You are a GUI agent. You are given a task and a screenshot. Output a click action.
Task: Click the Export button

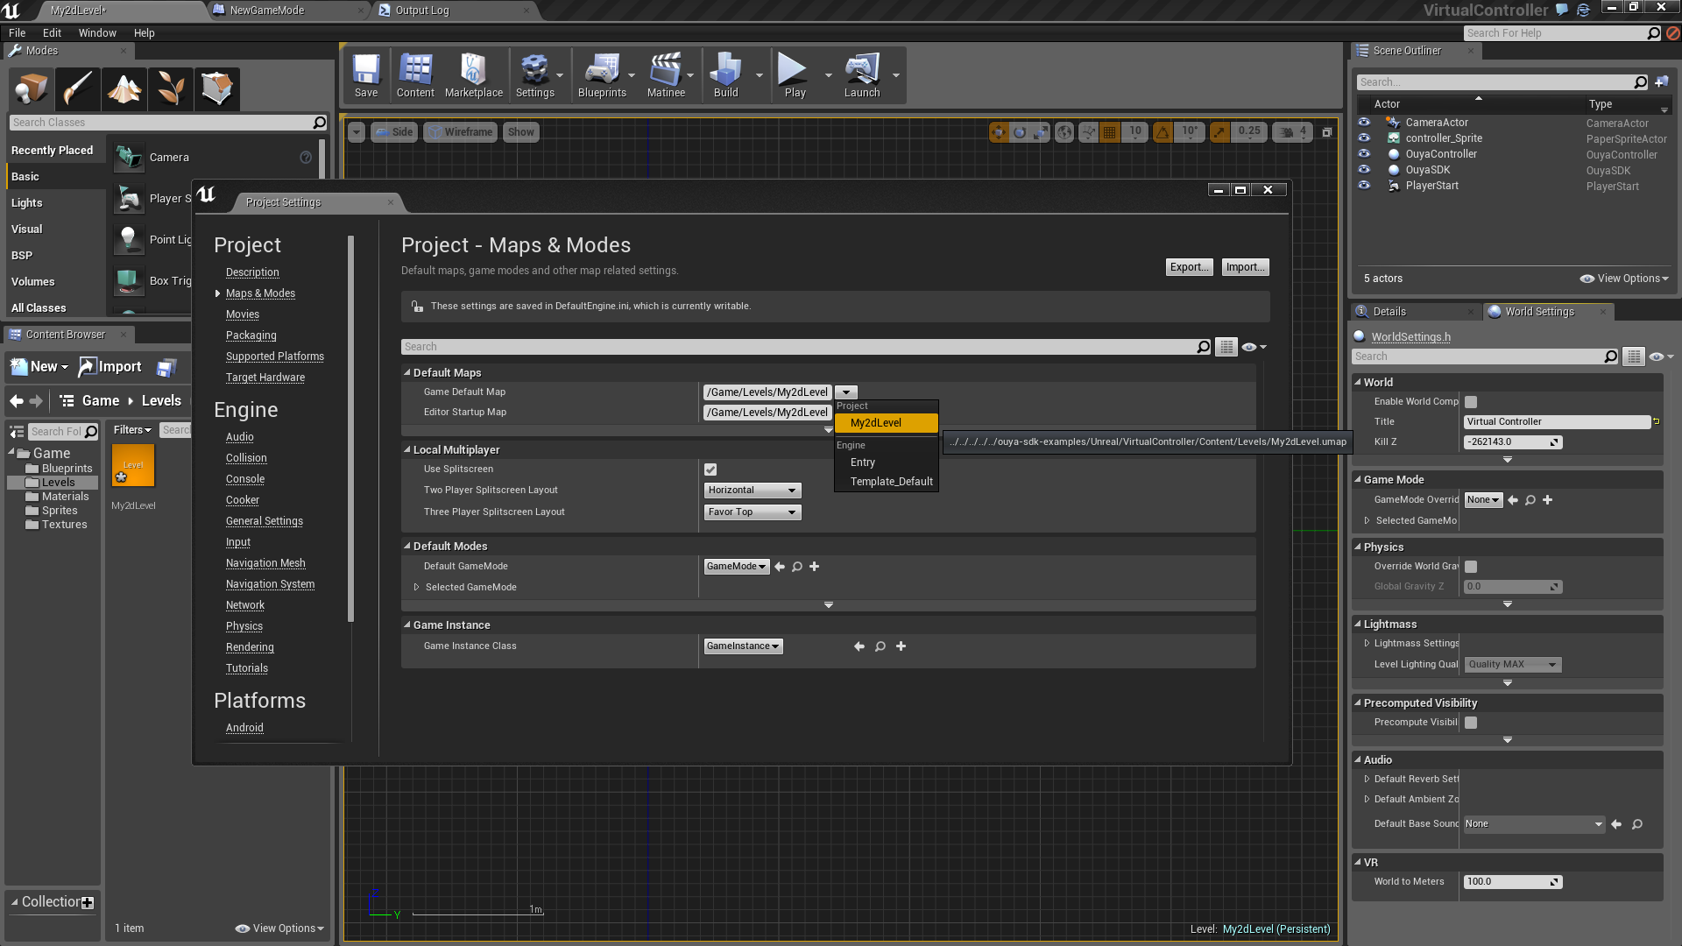[x=1190, y=267]
